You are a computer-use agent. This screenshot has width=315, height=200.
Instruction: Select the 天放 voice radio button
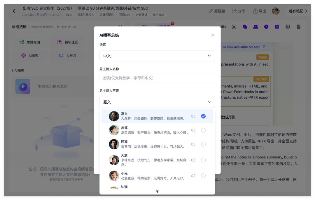tap(203, 160)
